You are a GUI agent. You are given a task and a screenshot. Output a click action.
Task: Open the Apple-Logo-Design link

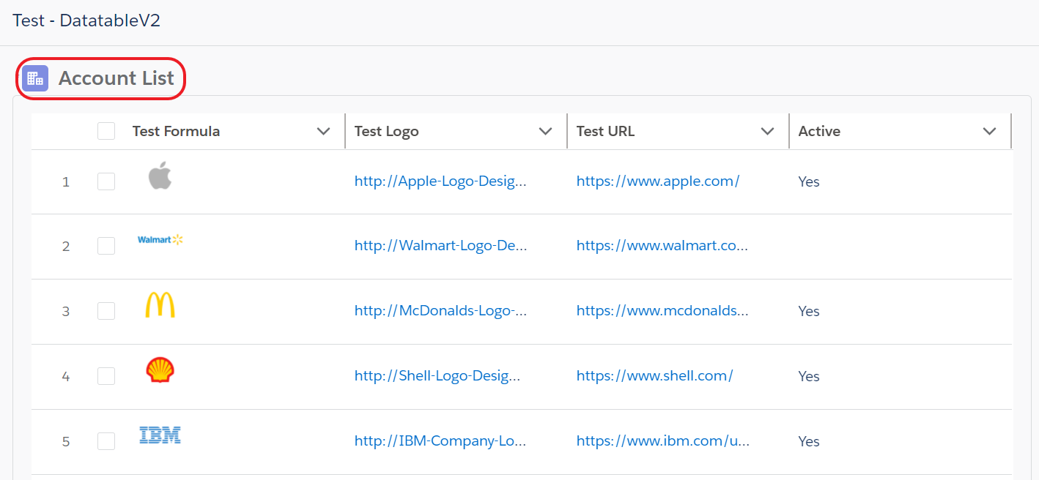pos(440,181)
